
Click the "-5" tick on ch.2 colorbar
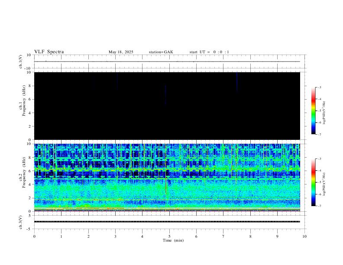coord(319,182)
